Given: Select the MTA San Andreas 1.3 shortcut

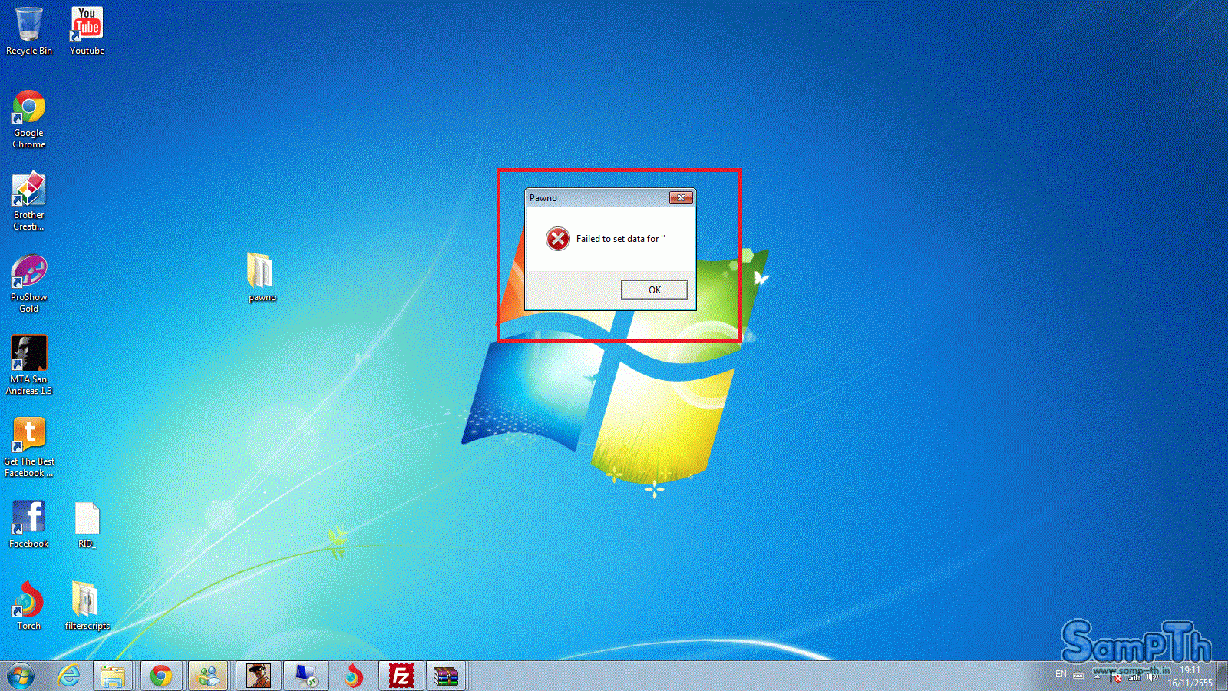Looking at the screenshot, I should tap(28, 365).
